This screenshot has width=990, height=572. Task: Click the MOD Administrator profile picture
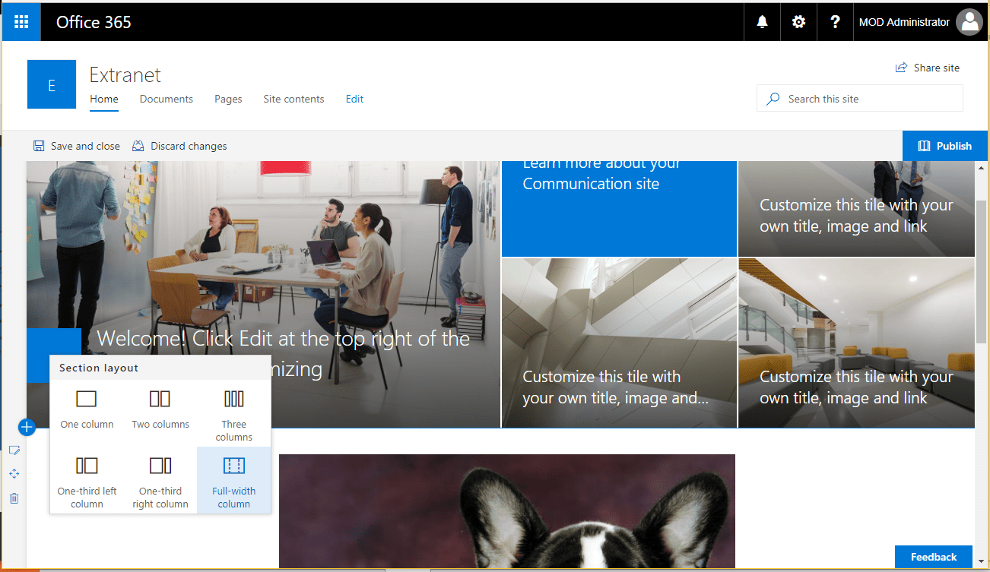point(969,22)
